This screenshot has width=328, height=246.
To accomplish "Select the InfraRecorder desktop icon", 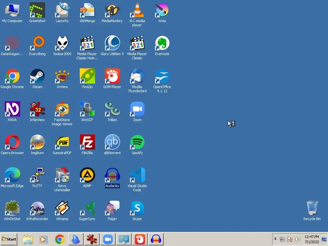I will [x=37, y=211].
